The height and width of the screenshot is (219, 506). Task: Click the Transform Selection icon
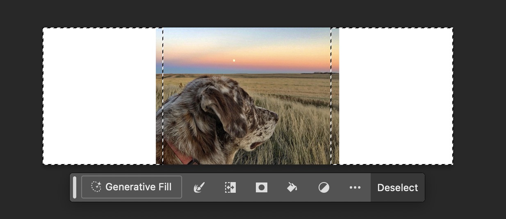(230, 187)
